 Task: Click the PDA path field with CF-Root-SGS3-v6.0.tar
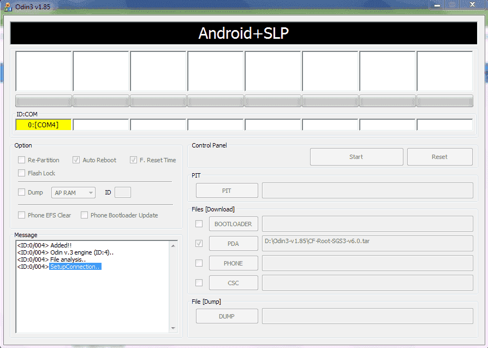pos(367,243)
